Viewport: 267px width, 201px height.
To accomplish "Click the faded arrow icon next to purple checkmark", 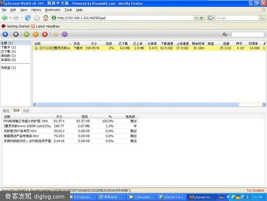I will click(56, 34).
